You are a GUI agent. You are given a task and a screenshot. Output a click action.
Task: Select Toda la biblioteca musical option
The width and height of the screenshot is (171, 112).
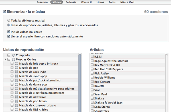[x=9, y=21]
